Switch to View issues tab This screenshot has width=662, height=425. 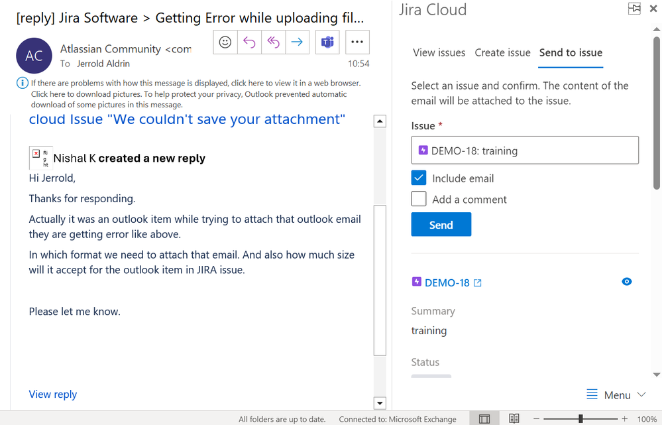coord(439,53)
